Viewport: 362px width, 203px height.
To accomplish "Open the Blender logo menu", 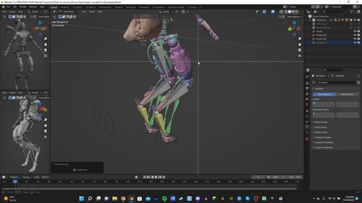I will coord(3,7).
